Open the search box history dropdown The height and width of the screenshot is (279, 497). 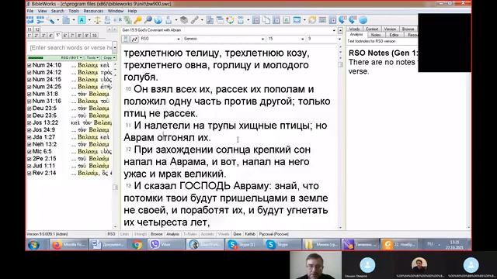point(115,48)
